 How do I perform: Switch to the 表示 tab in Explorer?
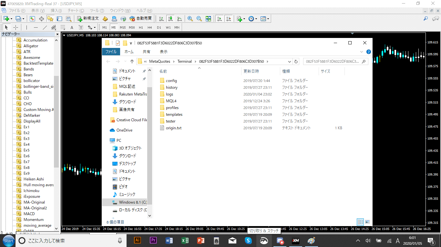point(163,51)
